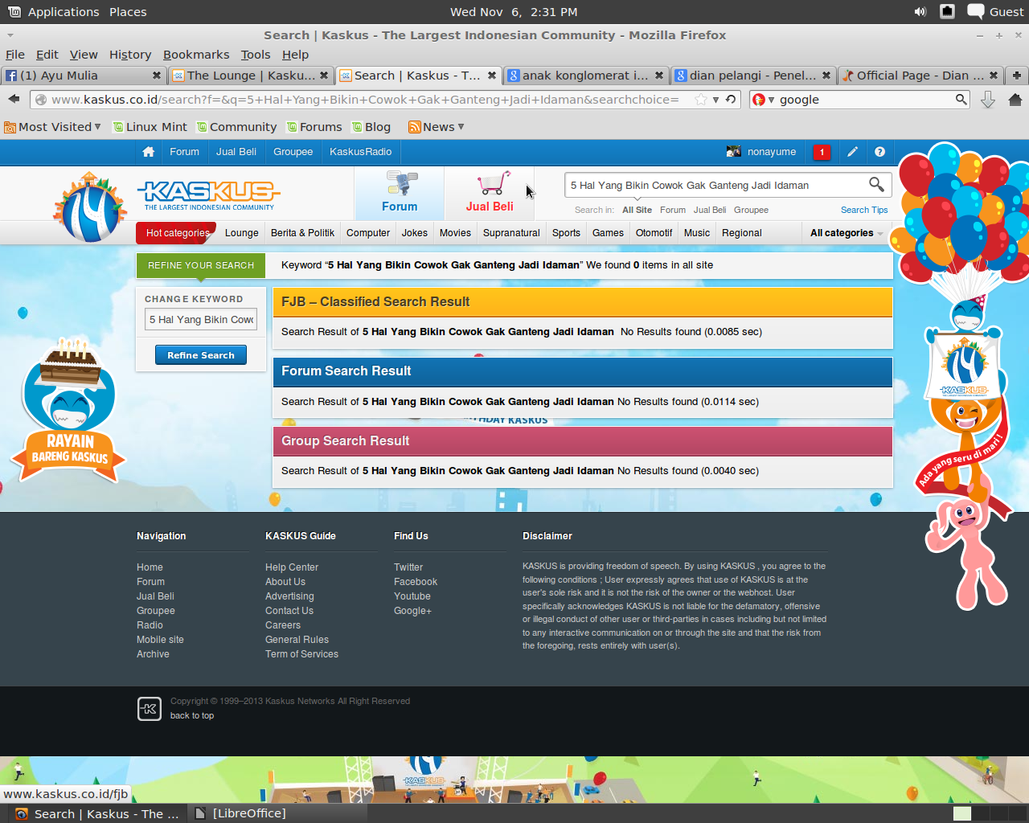
Task: Close the anak konglomerat tab
Action: click(x=659, y=76)
